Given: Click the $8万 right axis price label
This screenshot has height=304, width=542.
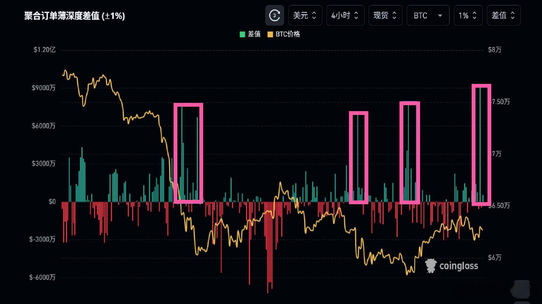Looking at the screenshot, I should pos(495,50).
